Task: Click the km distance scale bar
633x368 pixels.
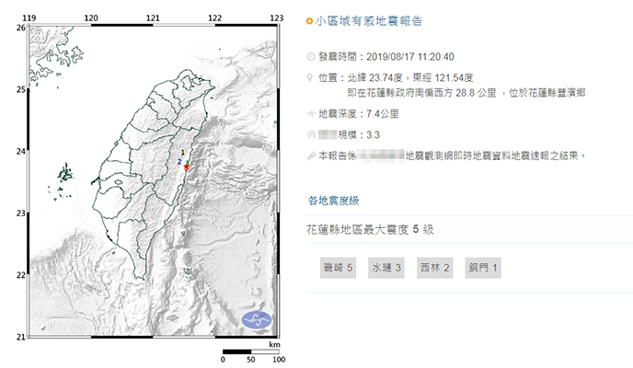Action: pos(249,353)
